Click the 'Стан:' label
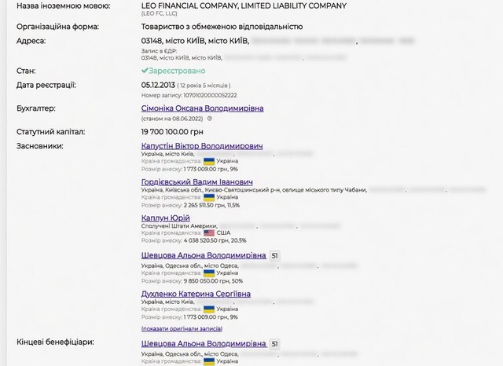 pos(26,71)
